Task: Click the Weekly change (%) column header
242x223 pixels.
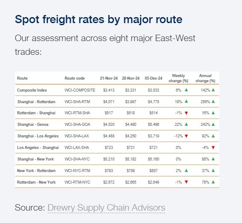Action: [x=178, y=78]
